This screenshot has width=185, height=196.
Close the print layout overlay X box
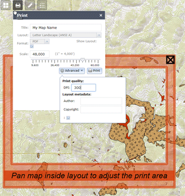(x=170, y=60)
